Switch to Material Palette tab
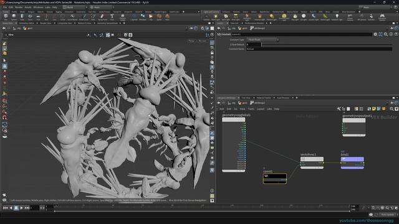 tap(264, 98)
